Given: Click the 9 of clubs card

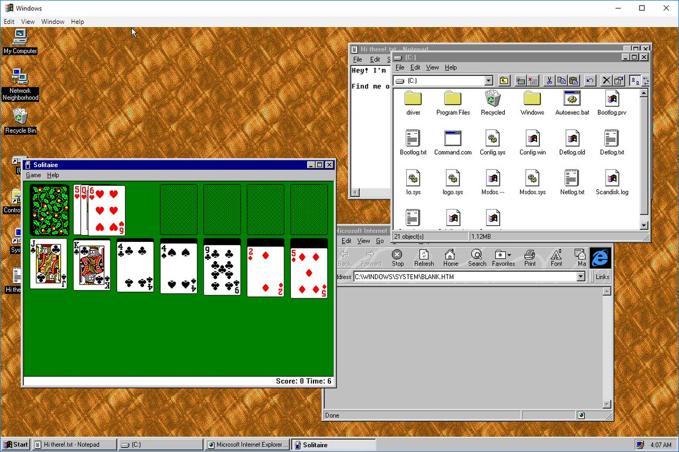Looking at the screenshot, I should [x=222, y=270].
